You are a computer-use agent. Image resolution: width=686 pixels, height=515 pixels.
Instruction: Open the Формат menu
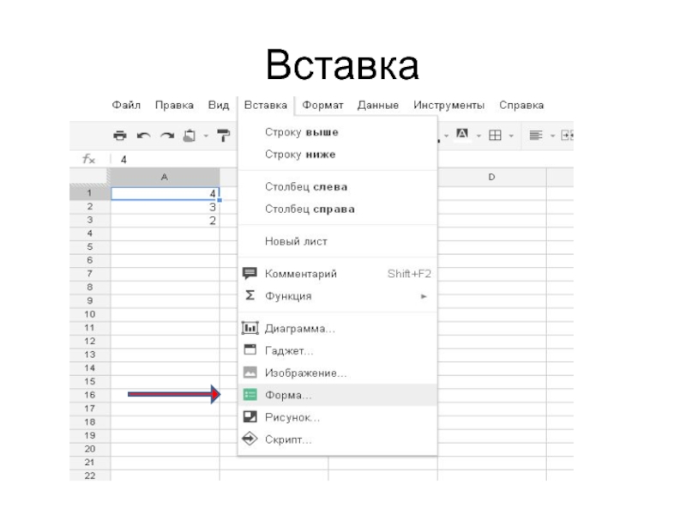(x=323, y=105)
